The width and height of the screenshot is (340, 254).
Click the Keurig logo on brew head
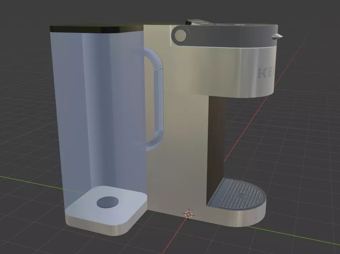click(266, 73)
